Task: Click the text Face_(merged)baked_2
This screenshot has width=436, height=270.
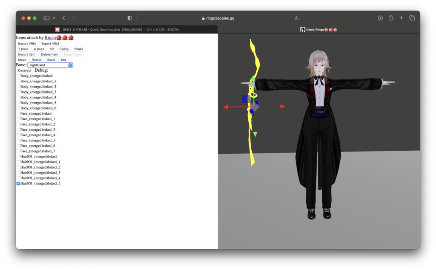Action: point(37,124)
